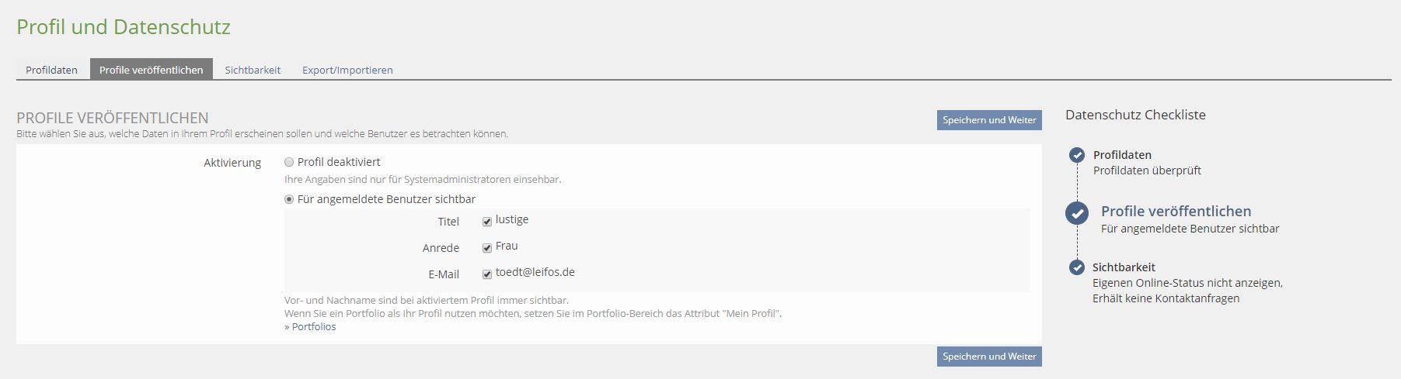Viewport: 1401px width, 379px height.
Task: Click the Profile veröffentlichen checklist checkmark icon
Action: (x=1077, y=213)
